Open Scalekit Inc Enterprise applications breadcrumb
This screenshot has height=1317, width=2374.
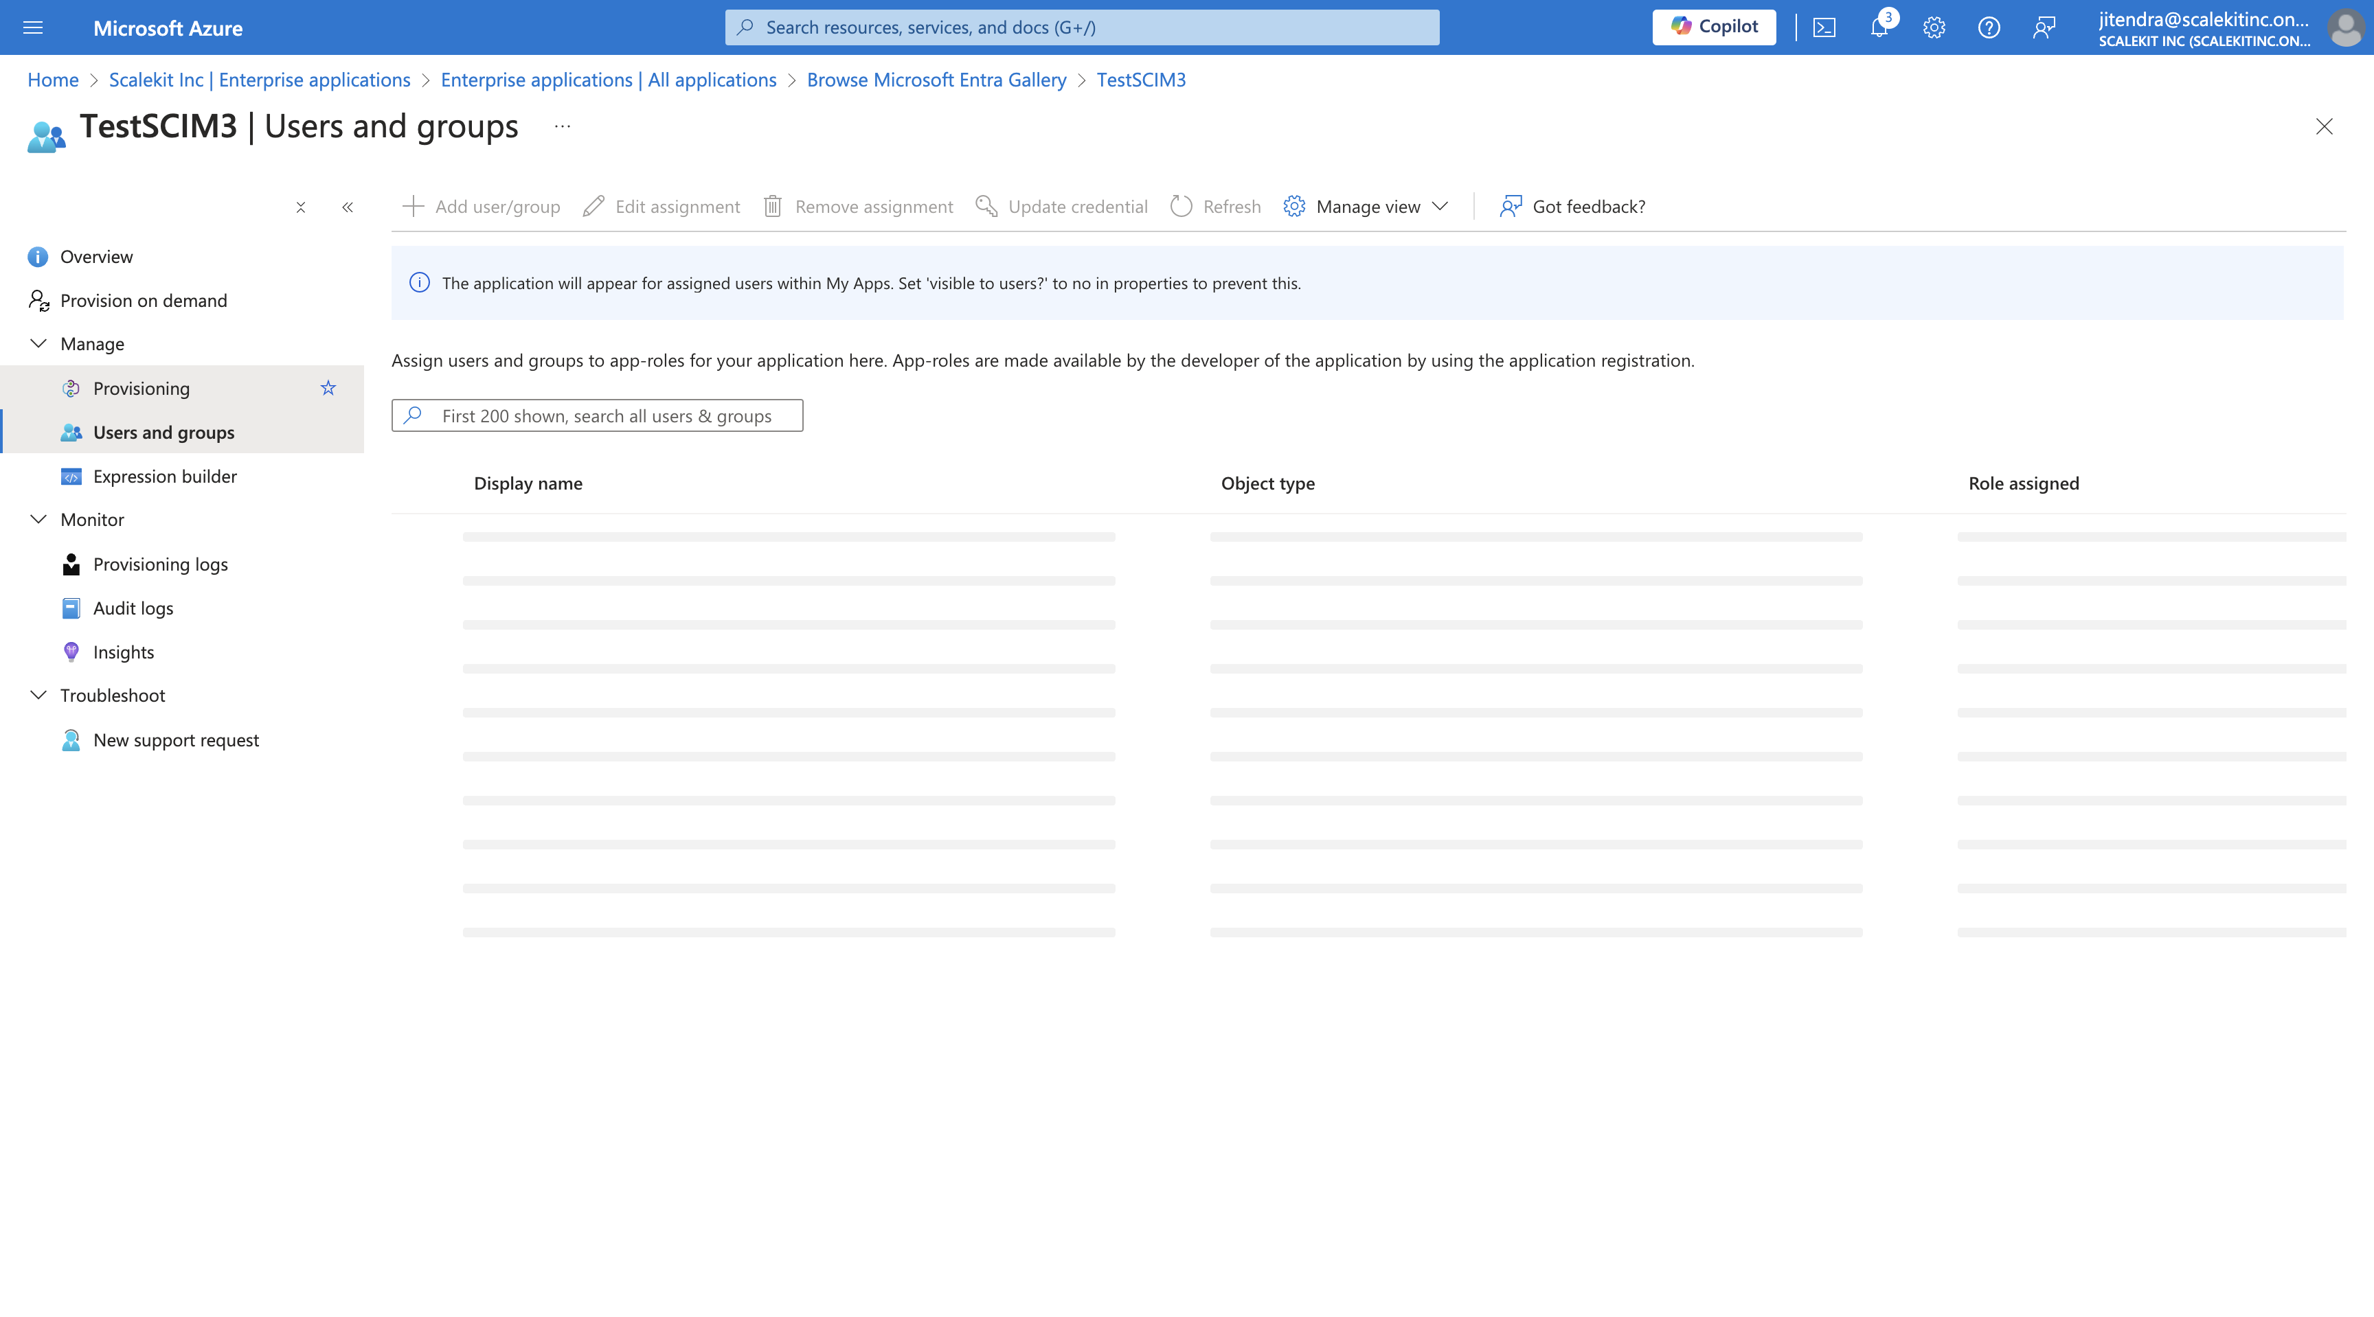pos(259,80)
